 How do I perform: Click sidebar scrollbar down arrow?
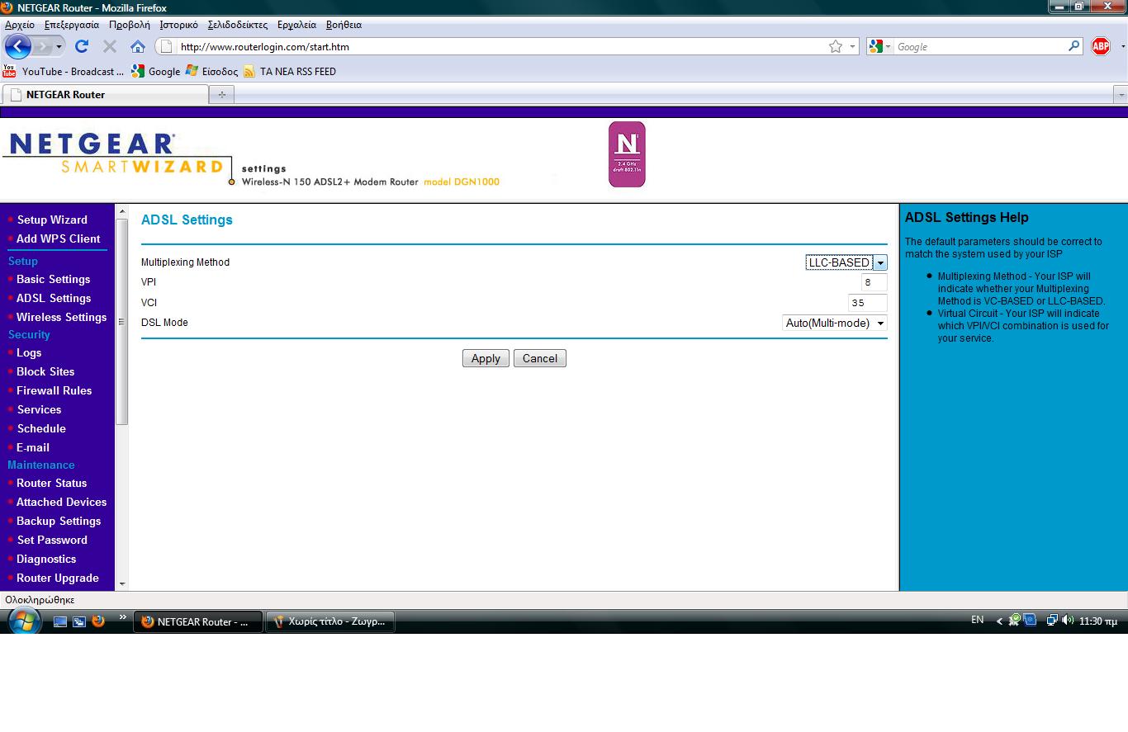coord(122,583)
